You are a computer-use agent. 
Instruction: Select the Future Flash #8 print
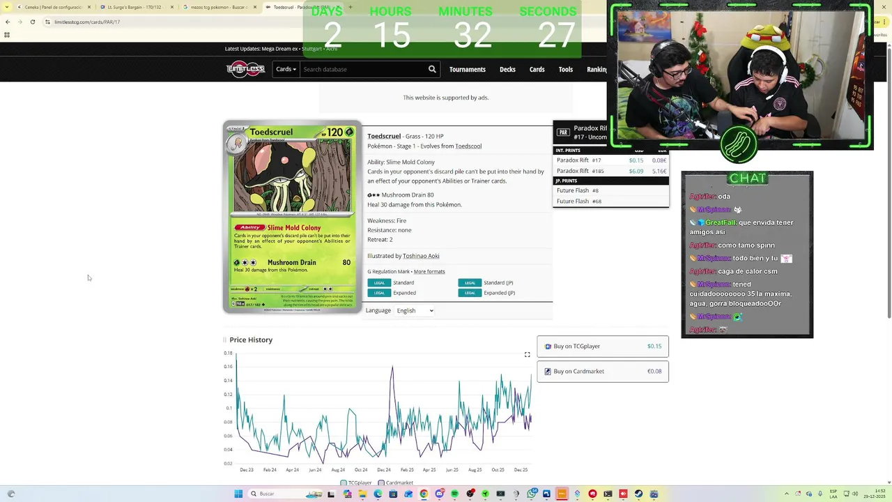coord(610,190)
